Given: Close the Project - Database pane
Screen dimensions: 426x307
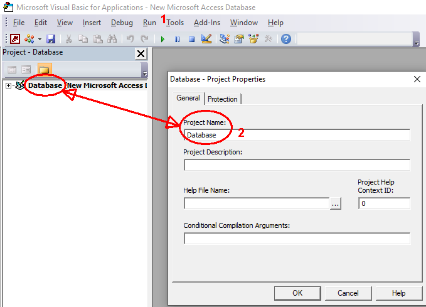Looking at the screenshot, I should [x=141, y=53].
